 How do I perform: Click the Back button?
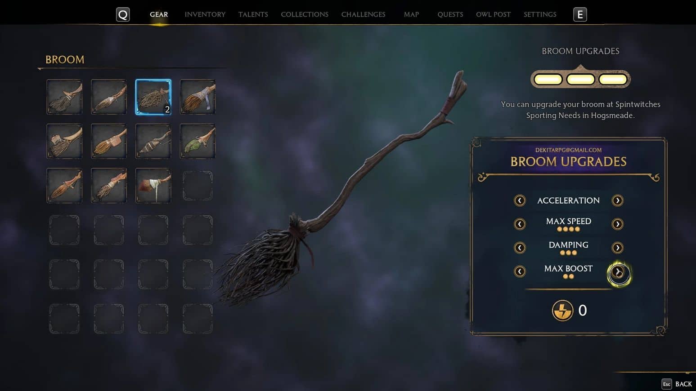(x=677, y=384)
